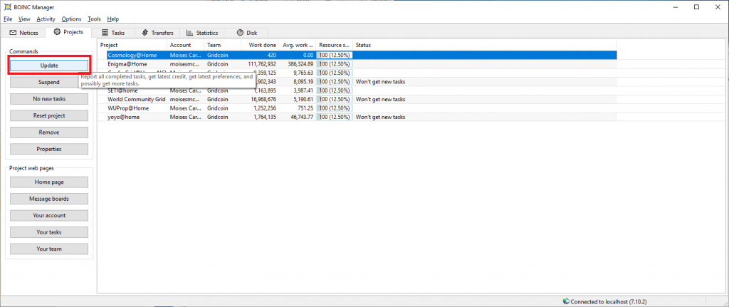Open the Tools menu
The height and width of the screenshot is (307, 729).
pos(94,19)
